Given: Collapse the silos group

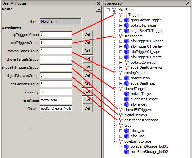Looking at the screenshot, I should point(114,125).
